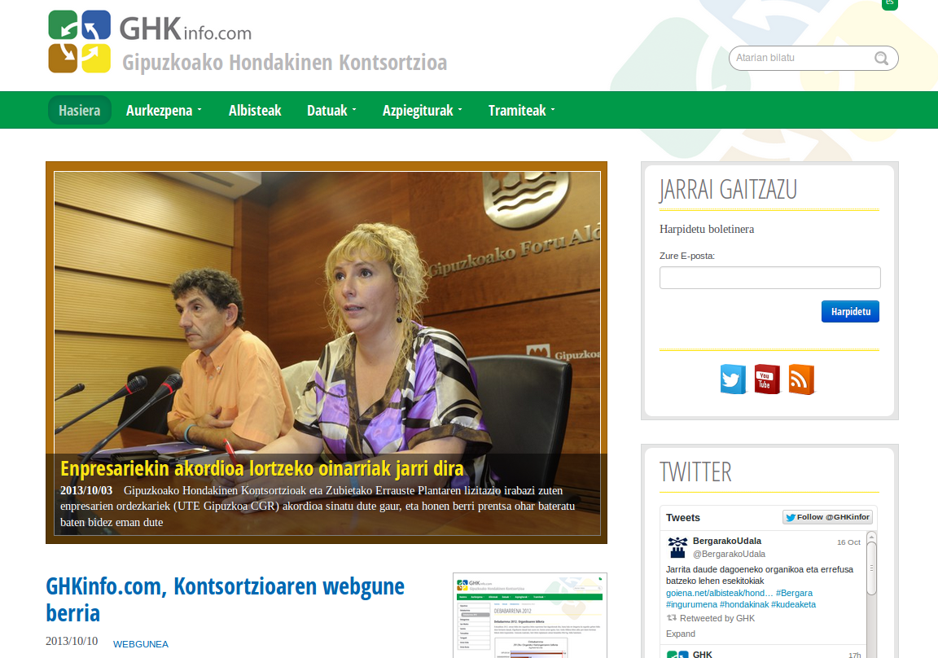Viewport: 938px width, 658px height.
Task: Click the search magnifier icon
Action: (x=881, y=58)
